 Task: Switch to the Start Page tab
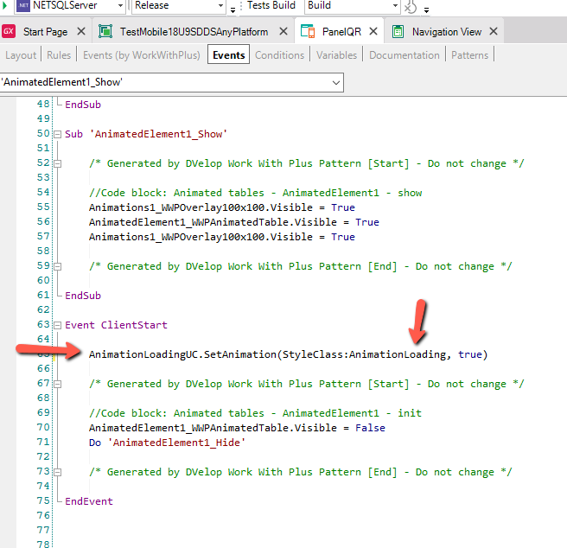point(45,32)
